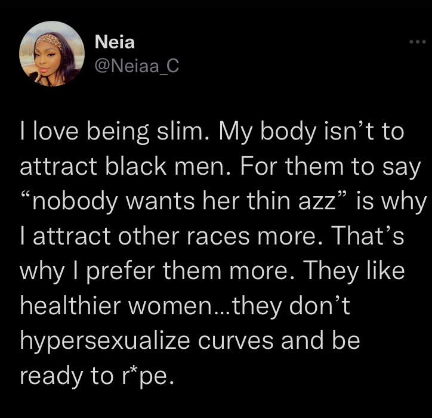The height and width of the screenshot is (418, 432).
Task: Click the word "prefer" in the tweet
Action: tap(125, 273)
